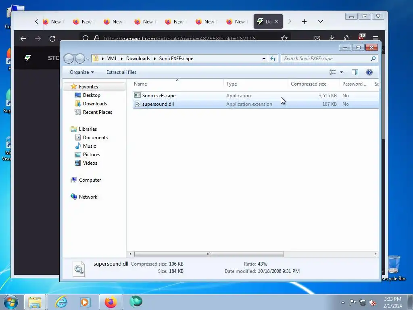
Task: Click horizontal scrollbar right arrow
Action: 375,254
